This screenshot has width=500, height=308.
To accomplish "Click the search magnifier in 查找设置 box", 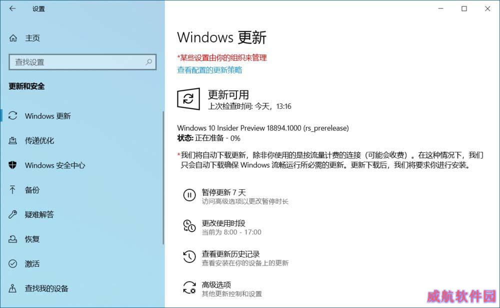I will click(148, 62).
